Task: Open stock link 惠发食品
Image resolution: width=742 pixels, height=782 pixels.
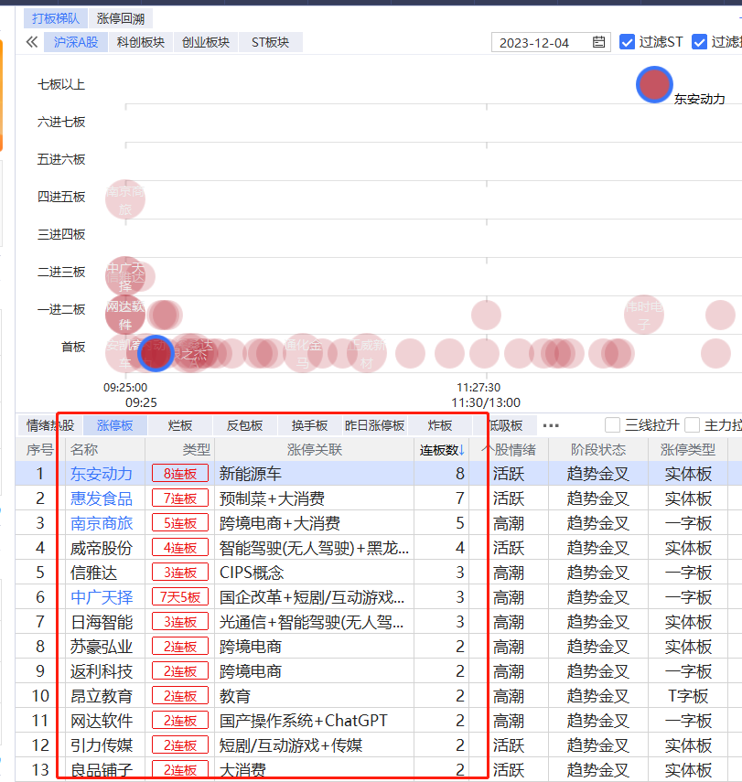Action: [x=102, y=498]
